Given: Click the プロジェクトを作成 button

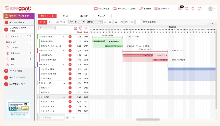Looking at the screenshot, I should coord(19,16).
